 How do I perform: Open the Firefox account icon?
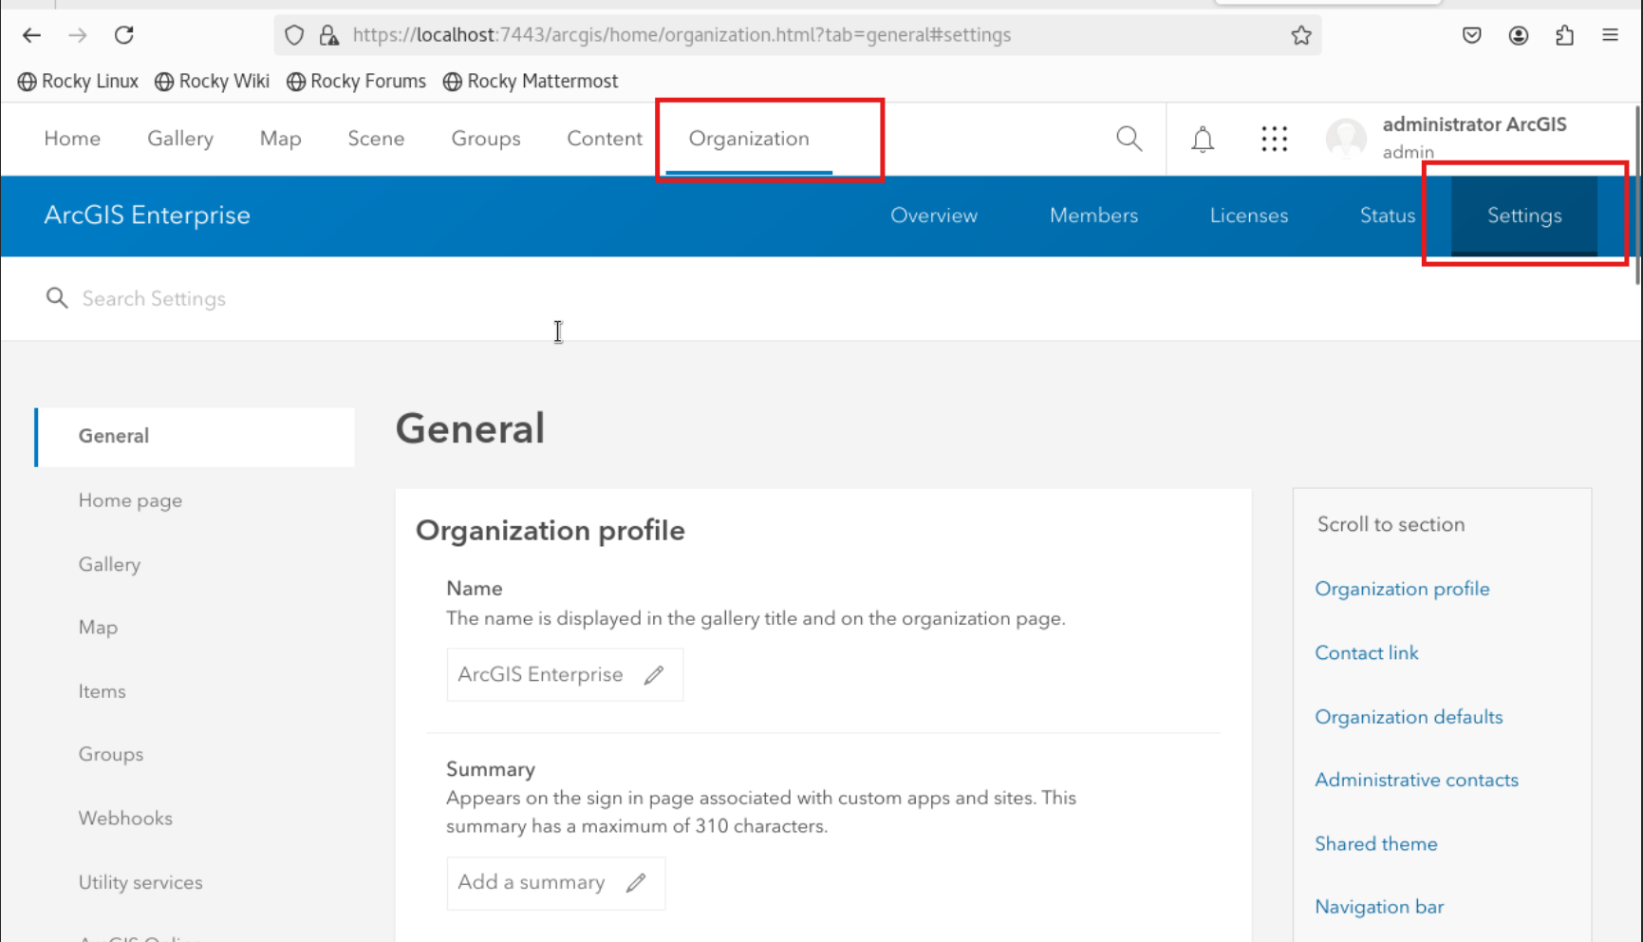pyautogui.click(x=1519, y=35)
